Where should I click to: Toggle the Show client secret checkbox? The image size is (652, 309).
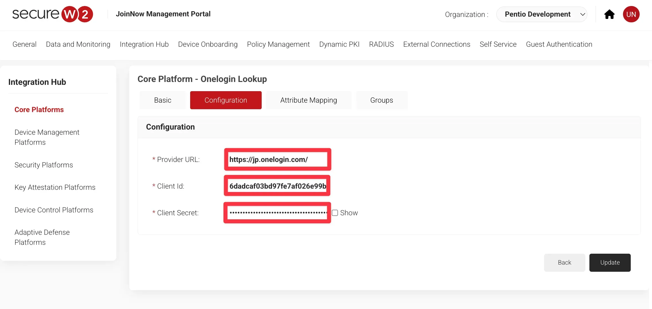coord(335,213)
